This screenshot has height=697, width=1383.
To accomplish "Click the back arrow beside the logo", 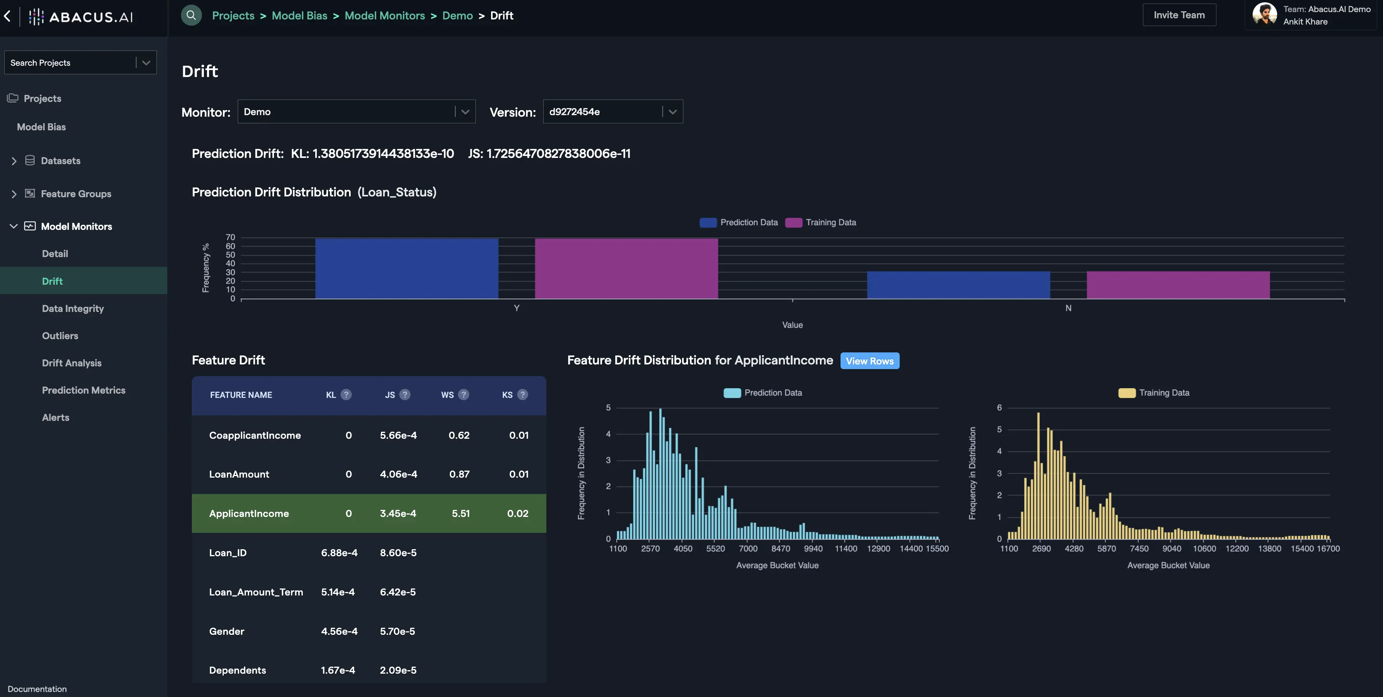I will tap(7, 16).
